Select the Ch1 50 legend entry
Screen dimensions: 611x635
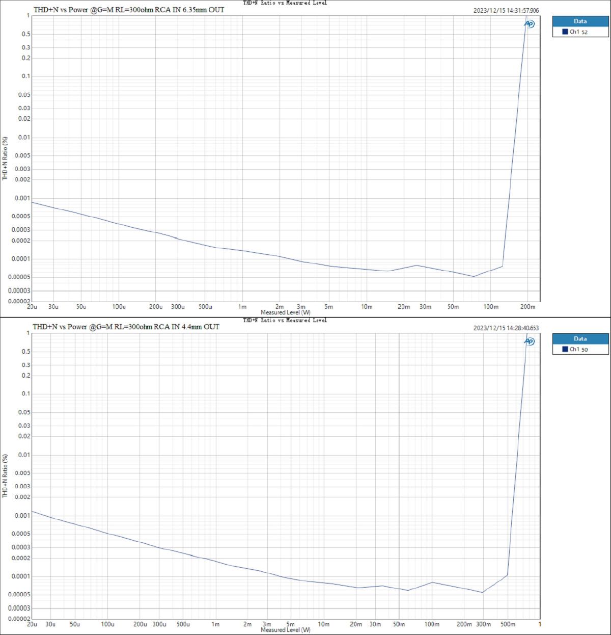pyautogui.click(x=578, y=349)
